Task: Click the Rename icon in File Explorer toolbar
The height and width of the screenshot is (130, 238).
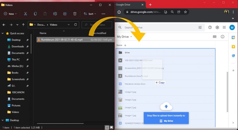Action: (55, 14)
